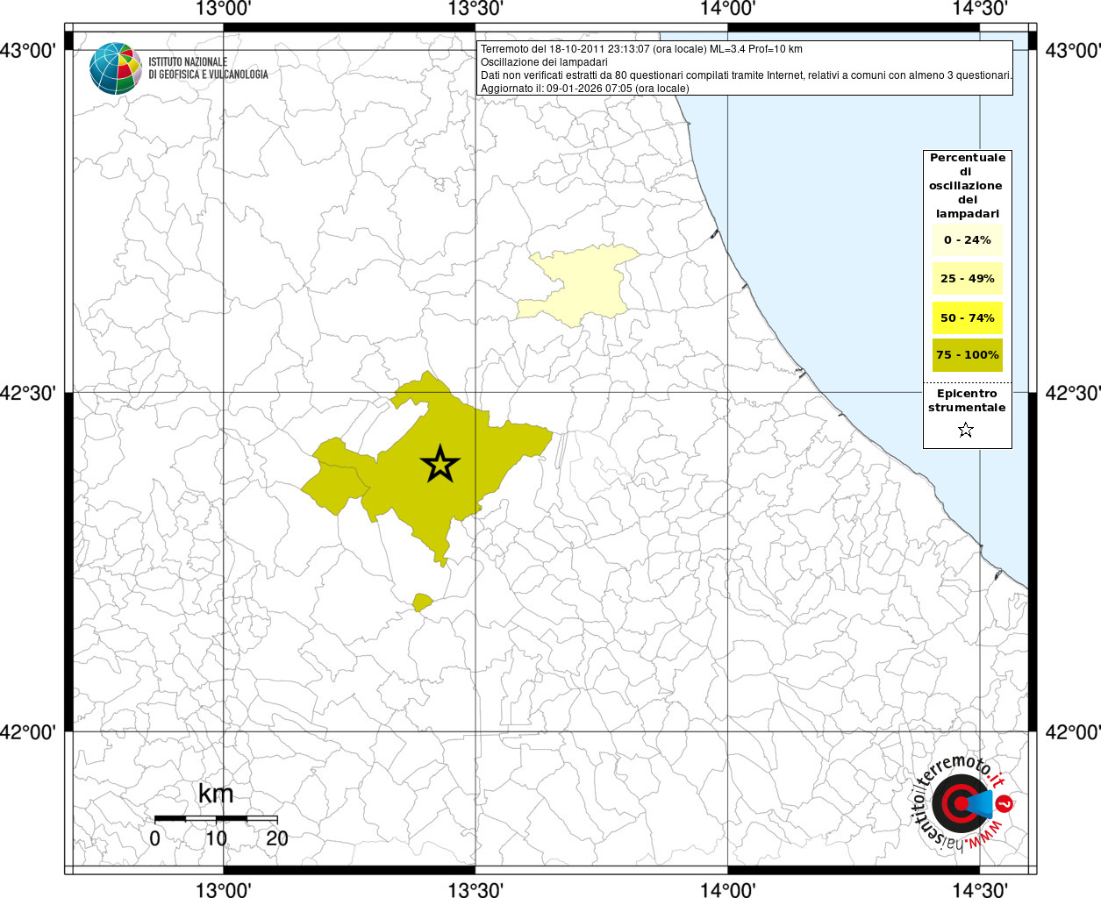Click the 'Istituto Nazionale di Geofisica e Vulcanologia' text
This screenshot has width=1101, height=898.
(208, 68)
